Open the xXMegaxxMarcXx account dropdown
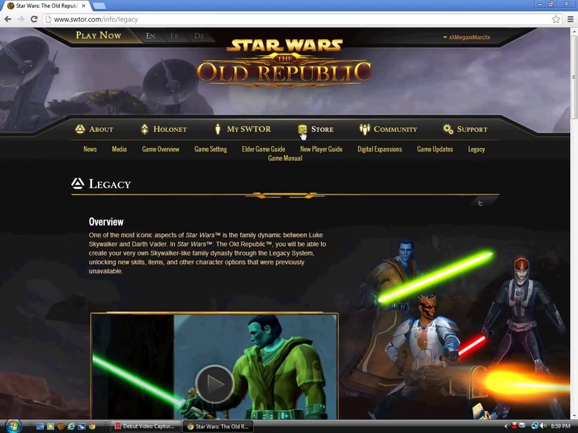578x433 pixels. coord(466,37)
